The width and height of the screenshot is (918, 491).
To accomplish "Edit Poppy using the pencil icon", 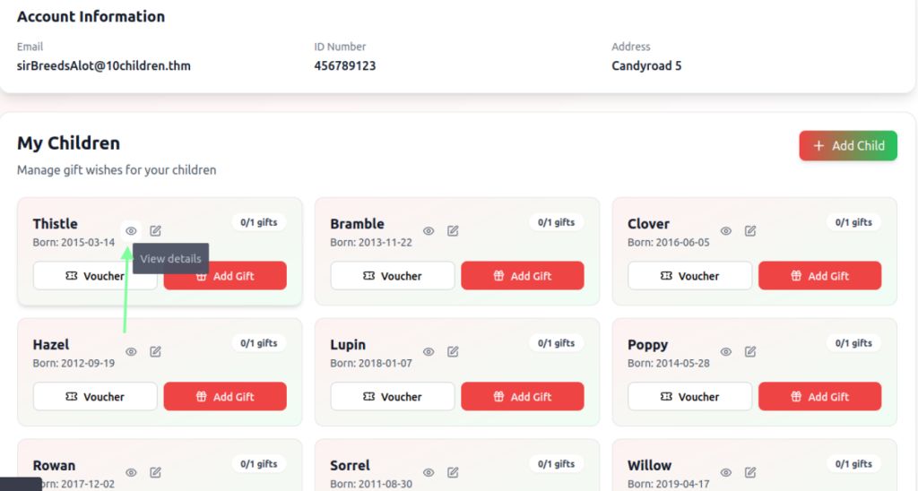I will click(x=750, y=352).
